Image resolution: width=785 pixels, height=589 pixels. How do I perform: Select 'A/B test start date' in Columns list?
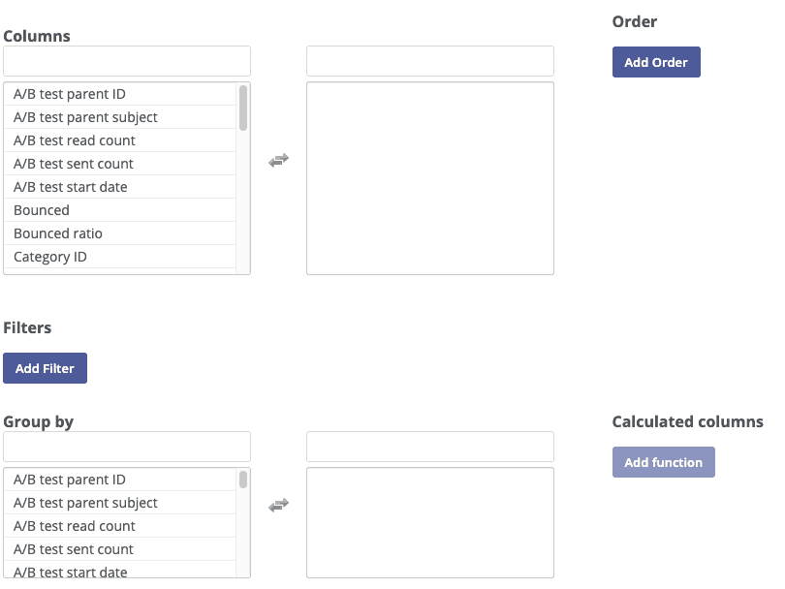119,187
